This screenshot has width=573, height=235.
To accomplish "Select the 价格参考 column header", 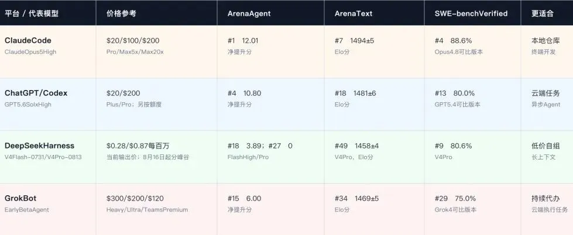I will tap(121, 13).
